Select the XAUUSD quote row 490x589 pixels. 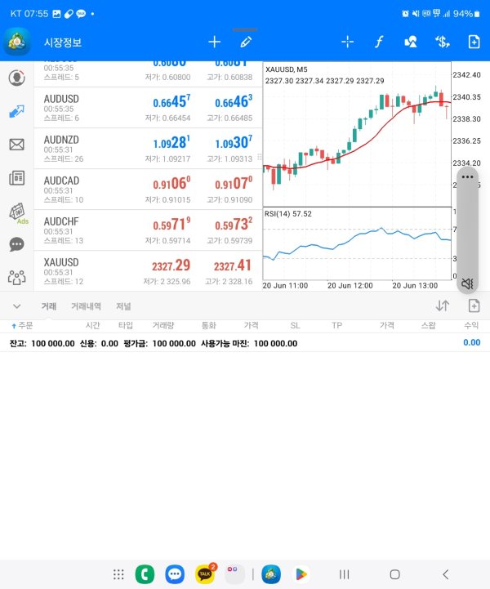pyautogui.click(x=147, y=271)
